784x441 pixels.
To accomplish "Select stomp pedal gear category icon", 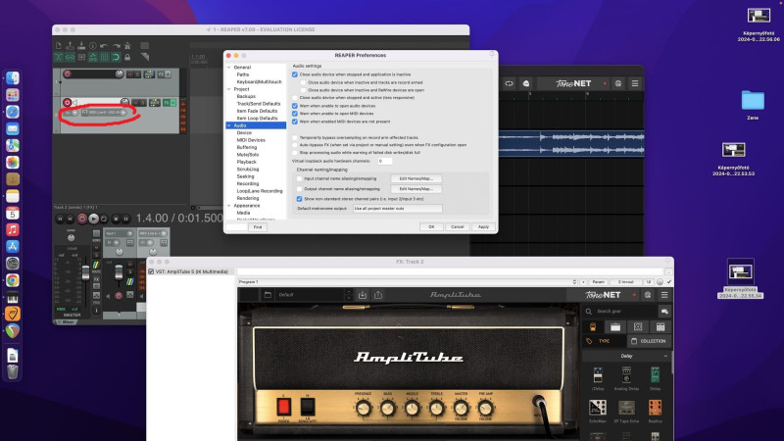I will pos(593,327).
